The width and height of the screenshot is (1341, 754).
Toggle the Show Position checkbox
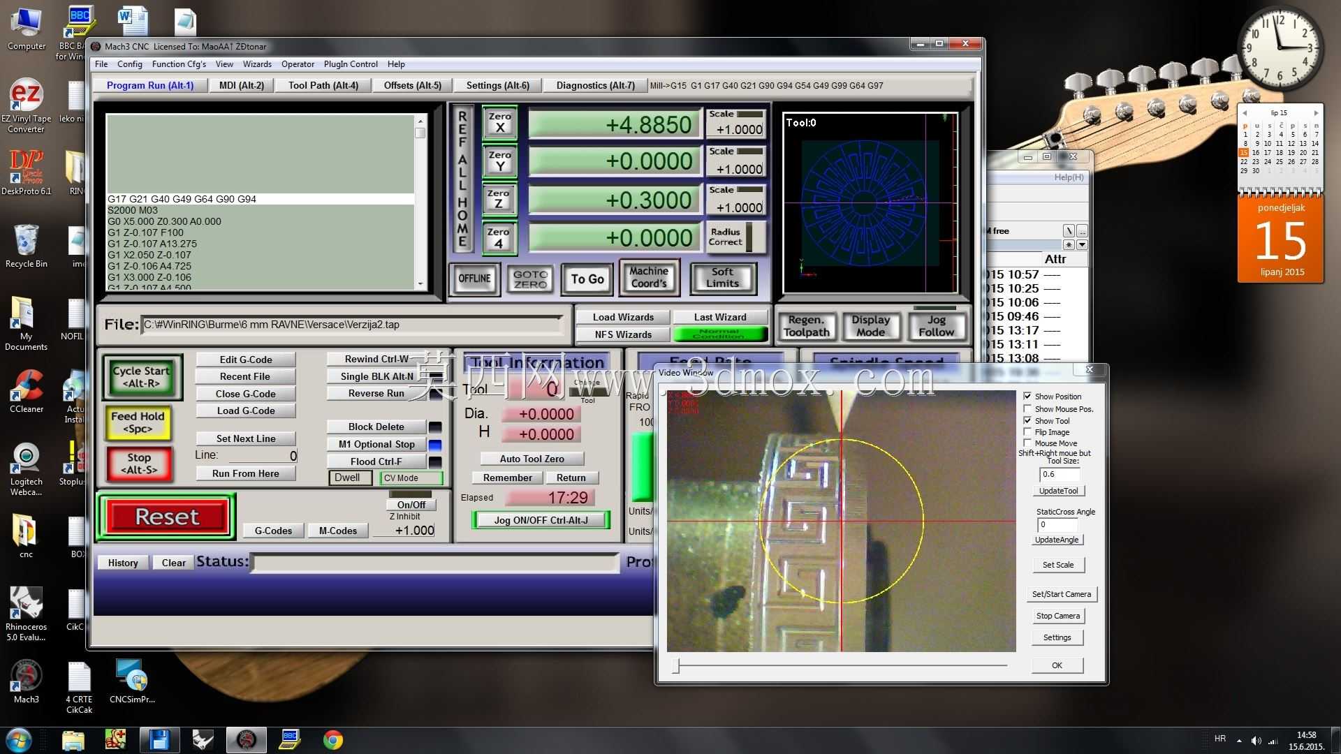1027,397
